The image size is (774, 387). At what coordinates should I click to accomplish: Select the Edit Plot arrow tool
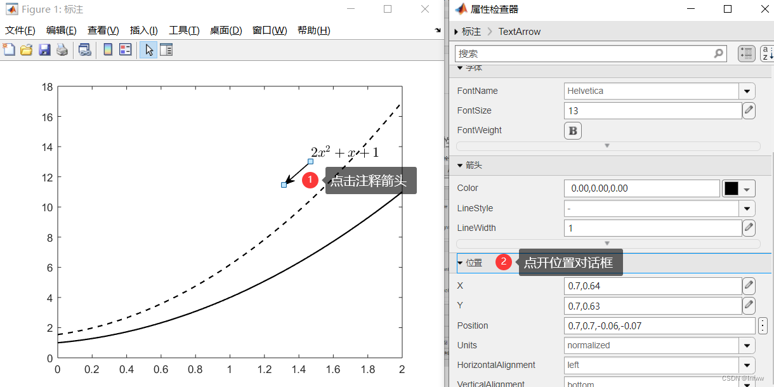click(x=149, y=49)
